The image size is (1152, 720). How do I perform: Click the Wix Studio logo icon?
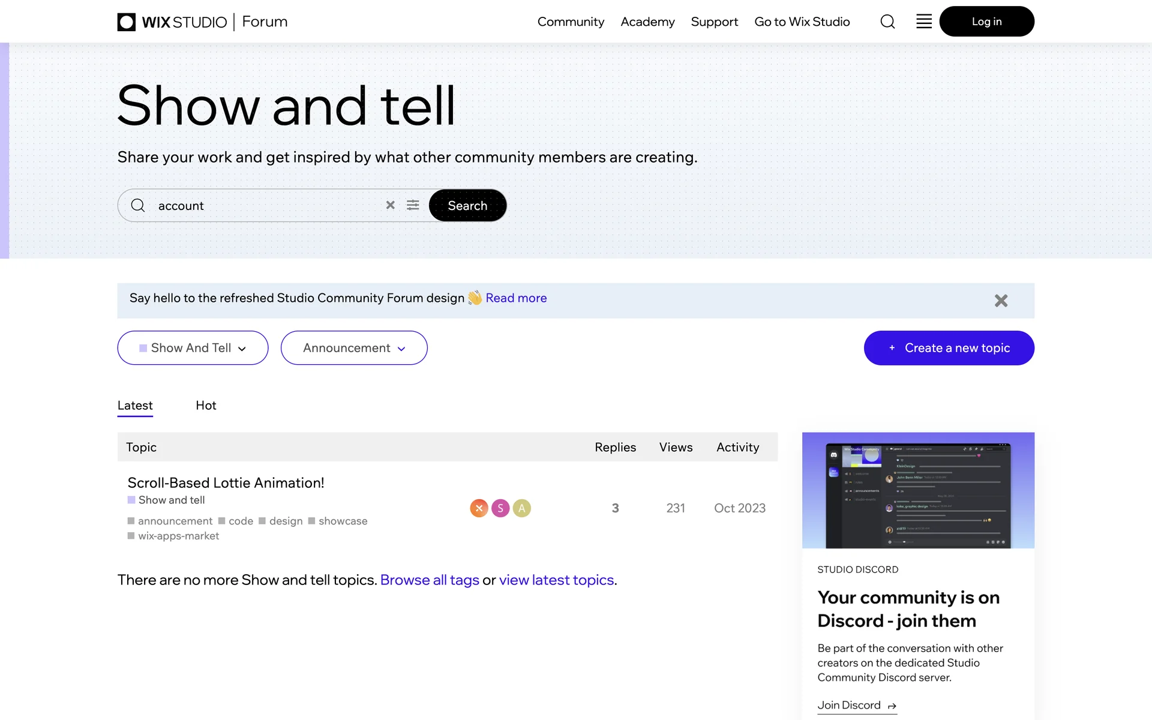point(127,22)
